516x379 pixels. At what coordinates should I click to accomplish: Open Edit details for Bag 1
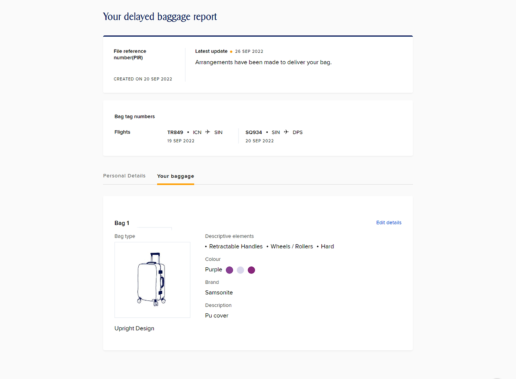[388, 223]
